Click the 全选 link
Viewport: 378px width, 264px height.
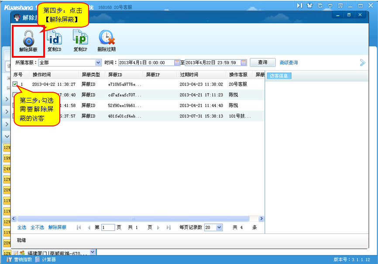(x=22, y=228)
